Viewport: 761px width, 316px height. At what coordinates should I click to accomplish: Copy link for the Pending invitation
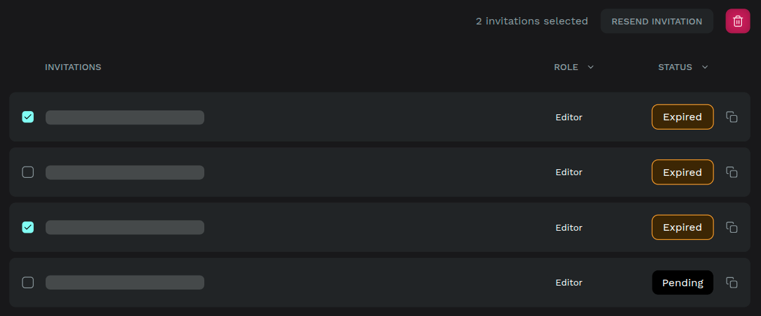[x=731, y=282]
